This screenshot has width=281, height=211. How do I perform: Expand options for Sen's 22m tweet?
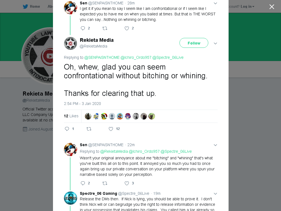coord(215,145)
